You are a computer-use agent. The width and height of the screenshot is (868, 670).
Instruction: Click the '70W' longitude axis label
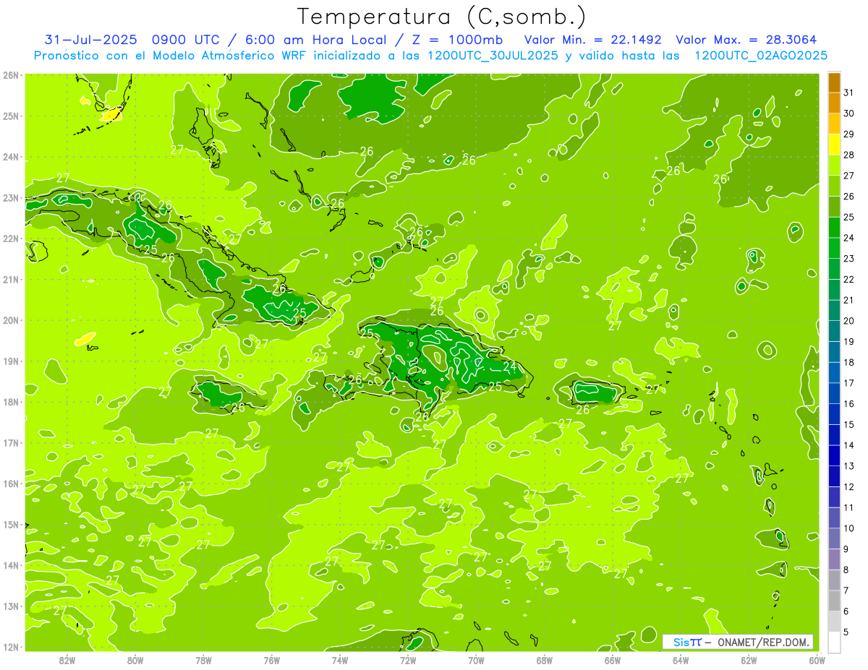pyautogui.click(x=476, y=661)
